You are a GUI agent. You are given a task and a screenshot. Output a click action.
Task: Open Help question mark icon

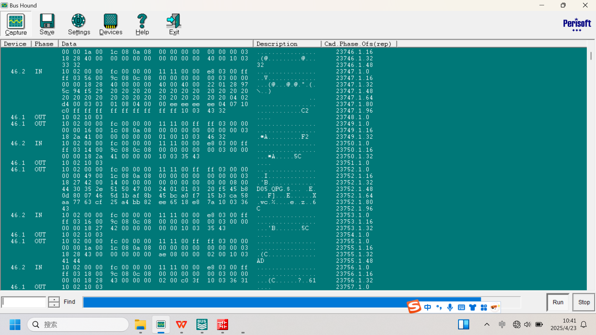click(142, 24)
